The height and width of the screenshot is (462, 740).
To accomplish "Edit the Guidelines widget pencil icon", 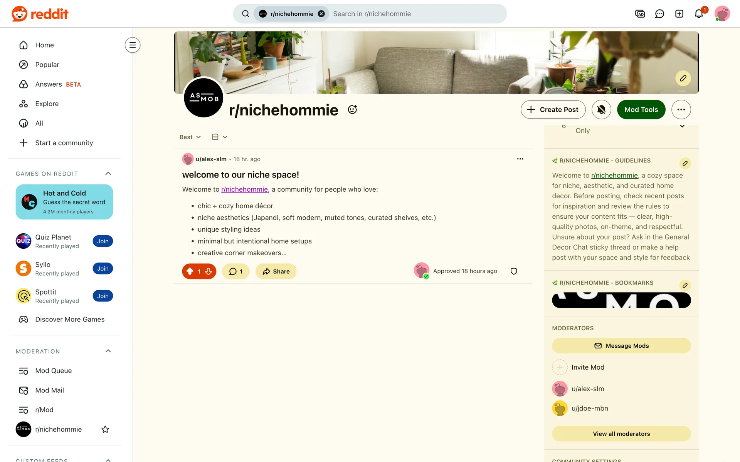I will pos(685,163).
